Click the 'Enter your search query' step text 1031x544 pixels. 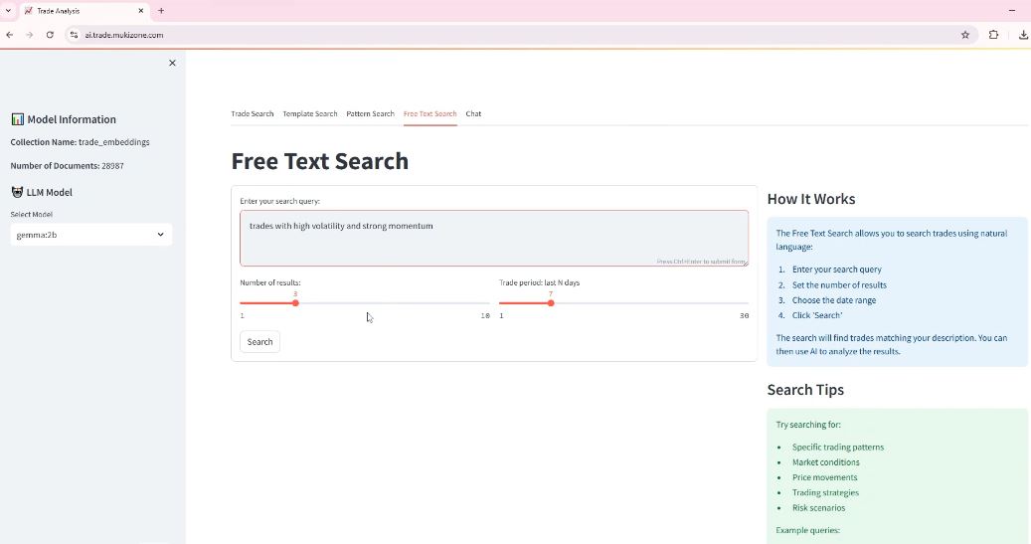[x=837, y=270]
